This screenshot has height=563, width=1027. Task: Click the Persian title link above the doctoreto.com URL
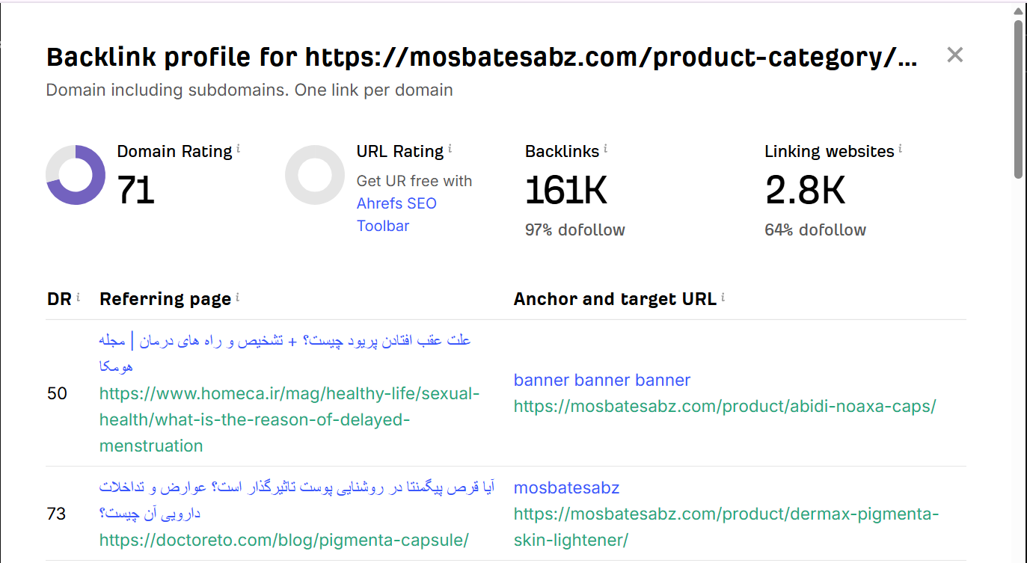[x=296, y=487]
